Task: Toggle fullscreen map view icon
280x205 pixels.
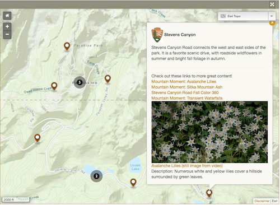Action: coord(272,4)
